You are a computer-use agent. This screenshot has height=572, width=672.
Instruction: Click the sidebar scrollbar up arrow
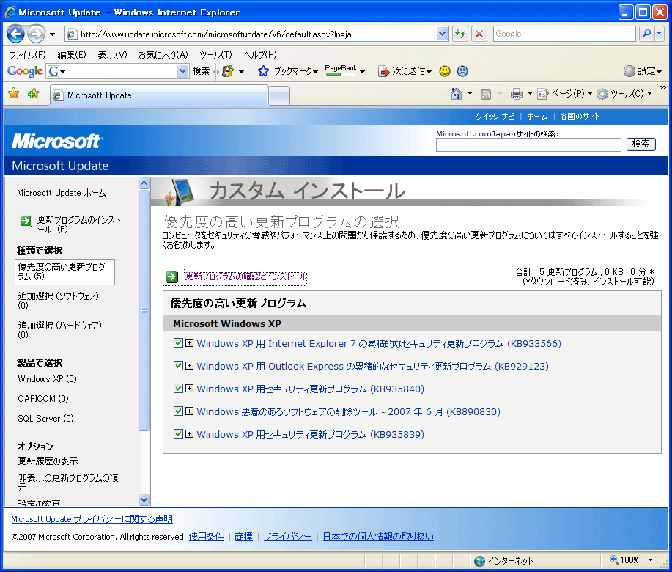(144, 183)
